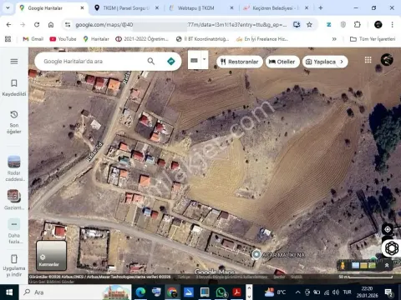The image size is (401, 300).
Task: Click the address bar URL
Action: tap(181, 25)
